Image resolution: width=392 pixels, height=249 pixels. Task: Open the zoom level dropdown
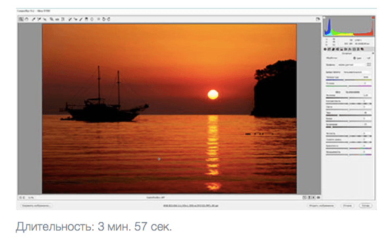[x=31, y=198]
